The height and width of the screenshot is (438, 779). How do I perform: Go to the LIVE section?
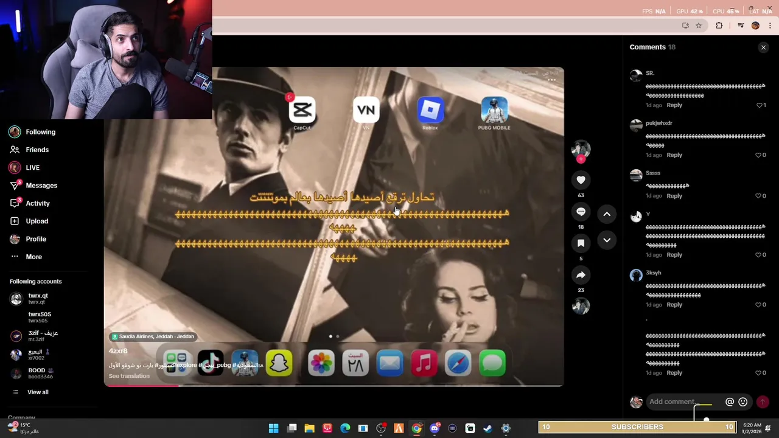tap(25, 167)
